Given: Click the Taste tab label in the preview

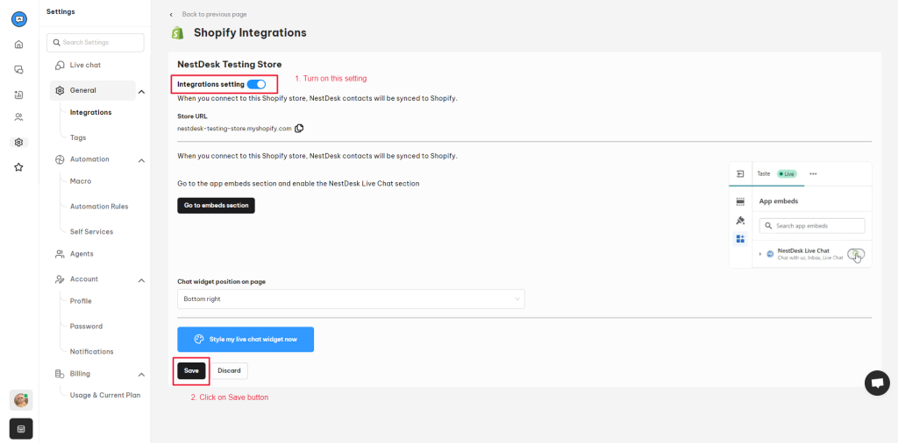Looking at the screenshot, I should click(764, 173).
